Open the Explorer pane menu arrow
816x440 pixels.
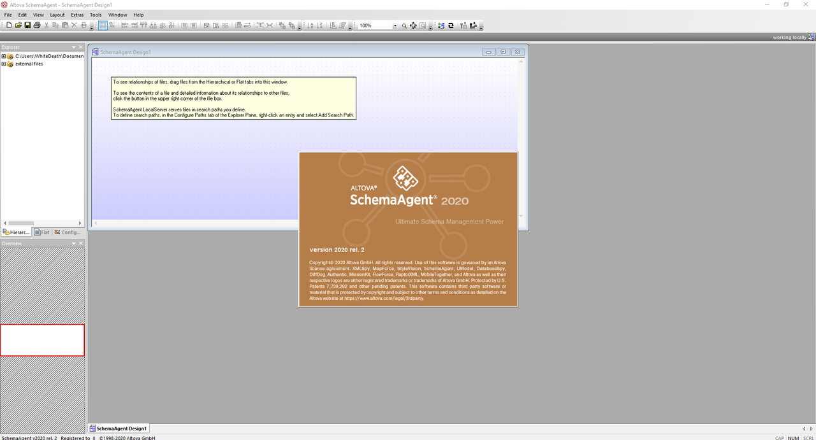73,47
